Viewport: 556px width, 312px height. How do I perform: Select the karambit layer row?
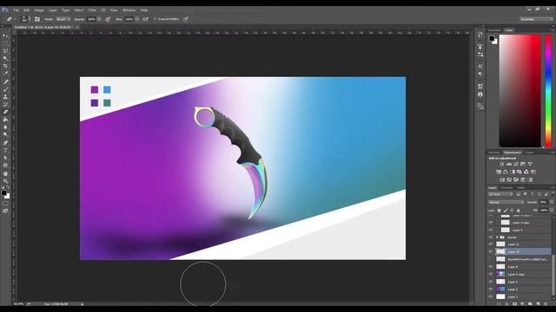(520, 259)
